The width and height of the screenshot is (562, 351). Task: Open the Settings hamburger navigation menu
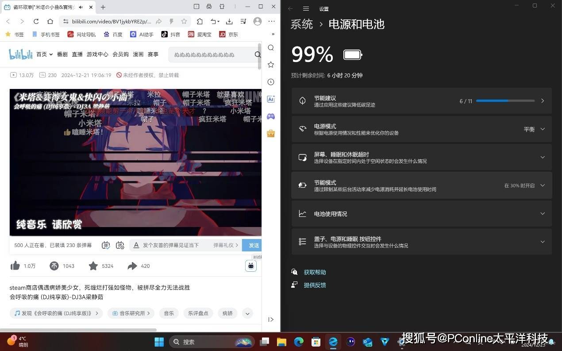(306, 9)
